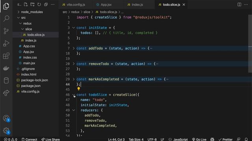Open the errors and warnings status item
This screenshot has height=141, width=252.
[11, 139]
